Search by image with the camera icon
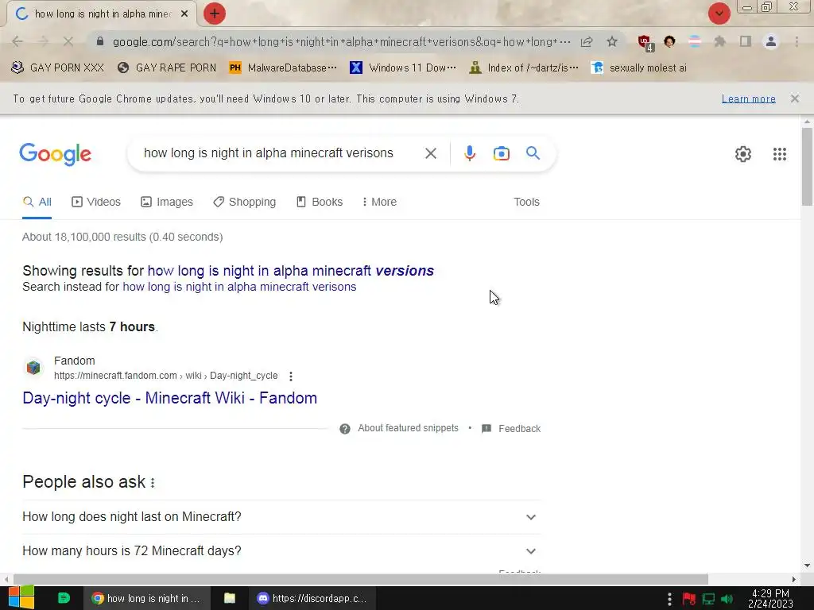The width and height of the screenshot is (814, 610). (501, 153)
